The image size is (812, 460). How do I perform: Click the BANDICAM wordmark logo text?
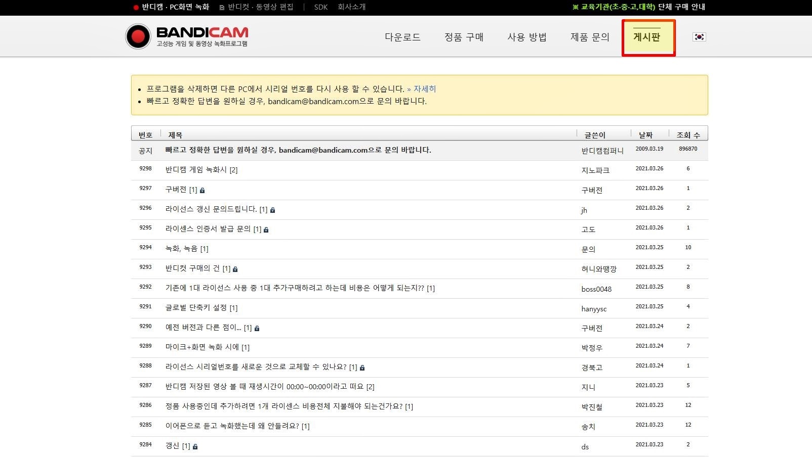pyautogui.click(x=202, y=32)
